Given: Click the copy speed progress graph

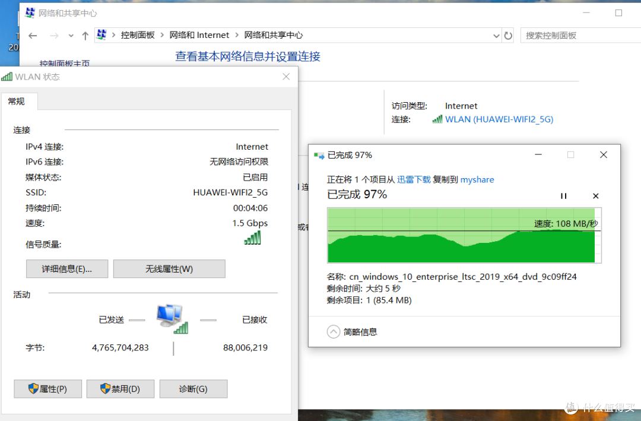Looking at the screenshot, I should (x=464, y=235).
